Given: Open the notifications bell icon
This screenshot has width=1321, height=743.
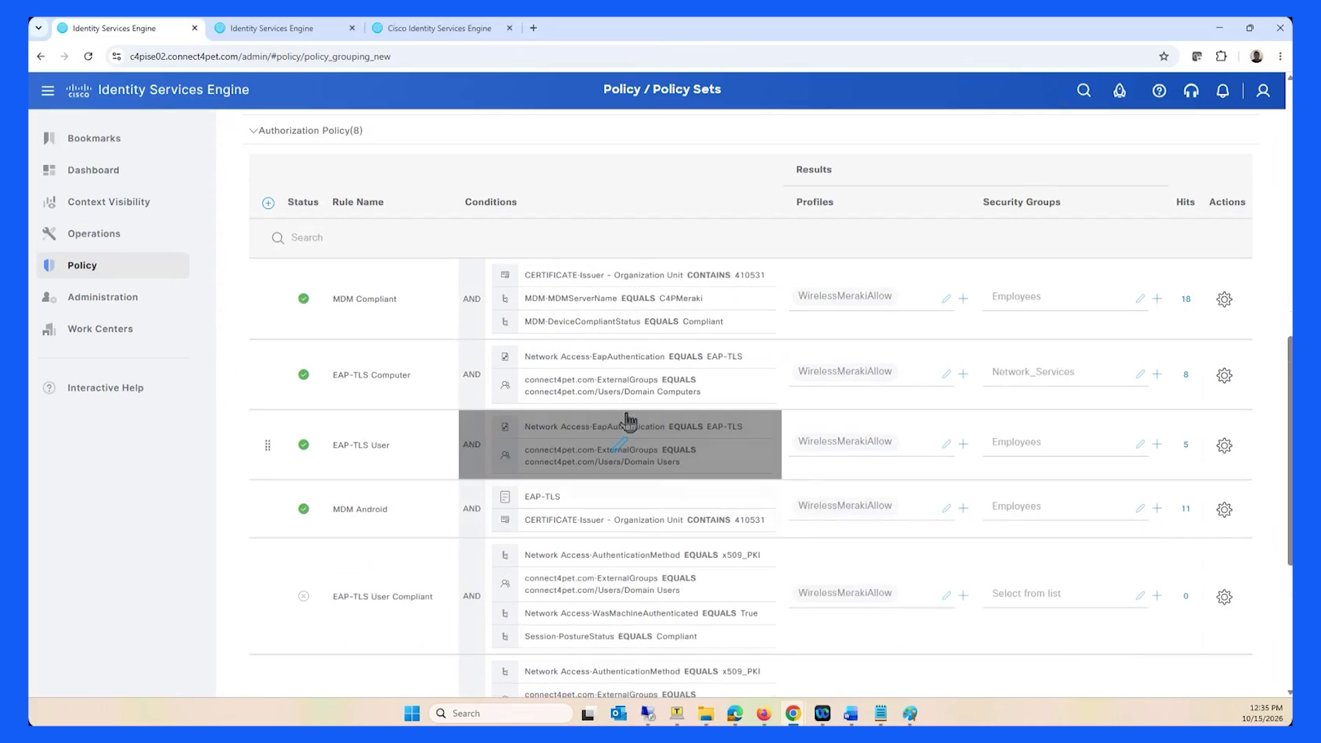Looking at the screenshot, I should point(1223,90).
